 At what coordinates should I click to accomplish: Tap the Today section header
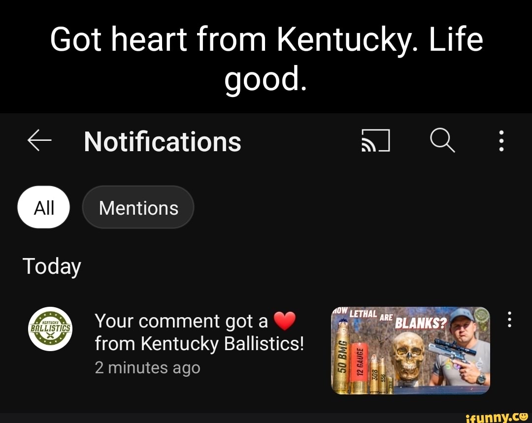[52, 266]
